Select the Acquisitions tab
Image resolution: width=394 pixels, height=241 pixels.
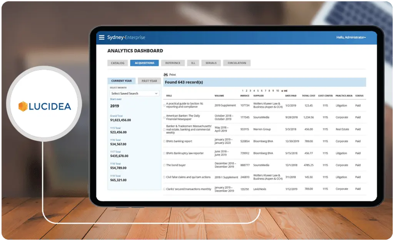point(145,63)
